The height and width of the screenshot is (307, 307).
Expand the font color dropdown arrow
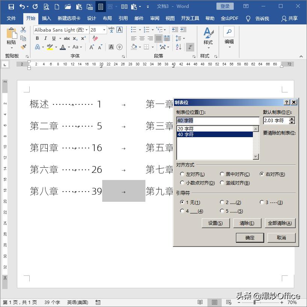point(69,47)
